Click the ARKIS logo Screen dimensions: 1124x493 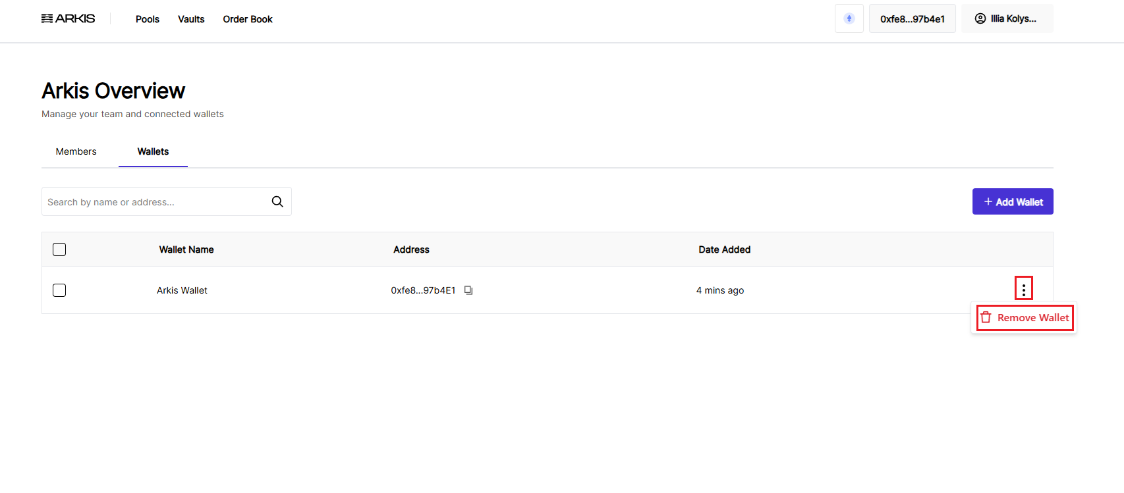[68, 18]
